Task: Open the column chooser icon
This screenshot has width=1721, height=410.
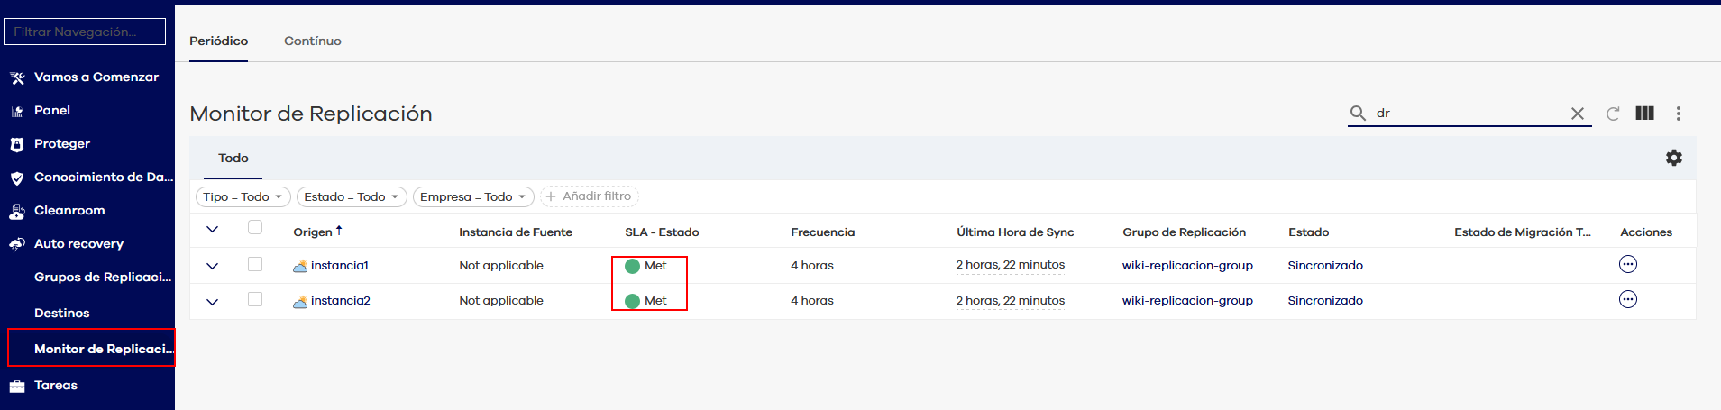Action: tap(1644, 114)
